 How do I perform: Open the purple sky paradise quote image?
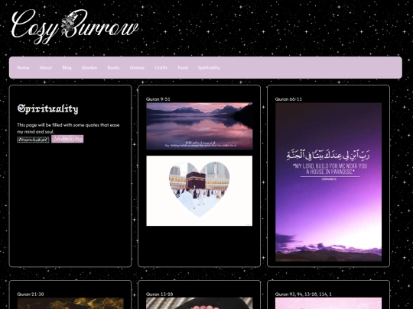(x=328, y=182)
